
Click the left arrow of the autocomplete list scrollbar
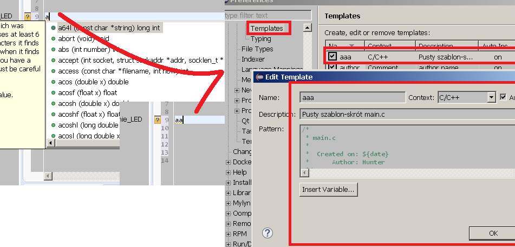(51, 143)
